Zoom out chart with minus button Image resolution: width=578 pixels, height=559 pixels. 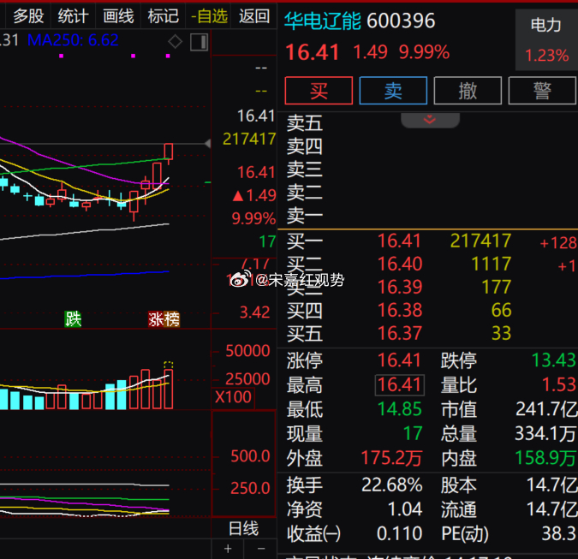[x=261, y=549]
